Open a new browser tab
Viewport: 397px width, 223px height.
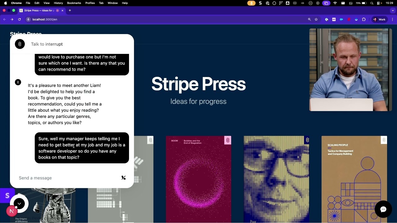click(x=70, y=11)
